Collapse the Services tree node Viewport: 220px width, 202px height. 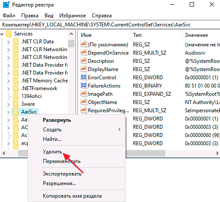point(2,34)
